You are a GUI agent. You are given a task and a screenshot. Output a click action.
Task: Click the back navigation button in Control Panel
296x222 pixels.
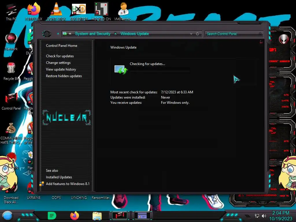pos(47,34)
